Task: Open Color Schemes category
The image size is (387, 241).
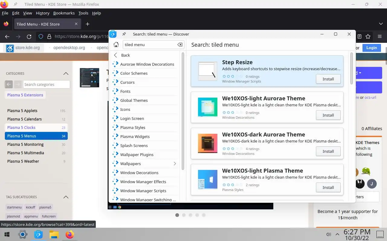Action: pyautogui.click(x=144, y=73)
